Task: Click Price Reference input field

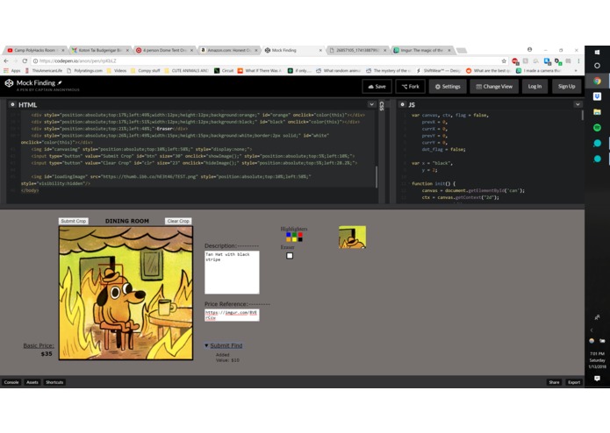Action: point(232,315)
